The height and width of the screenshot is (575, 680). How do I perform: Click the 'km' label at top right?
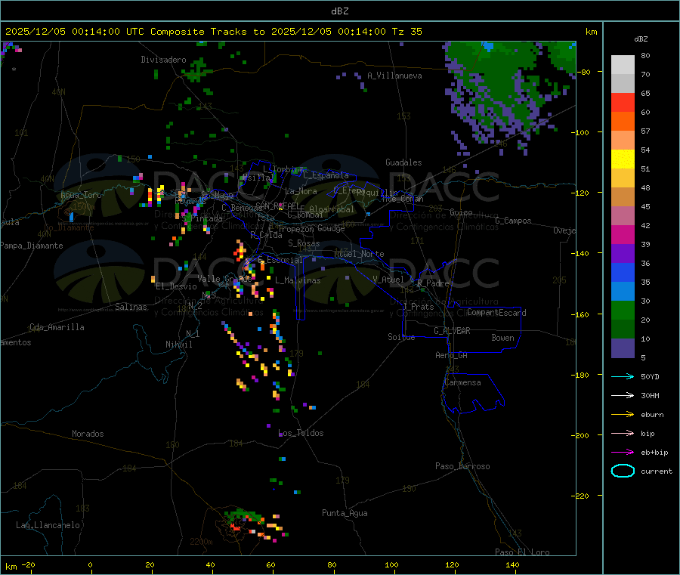click(591, 32)
